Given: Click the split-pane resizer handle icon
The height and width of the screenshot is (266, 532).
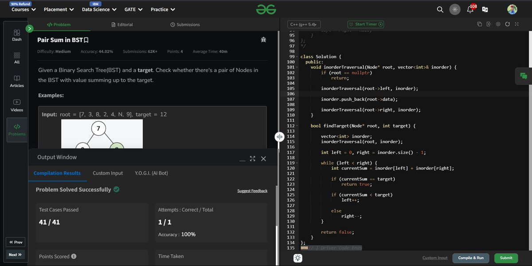Looking at the screenshot, I should [x=280, y=137].
